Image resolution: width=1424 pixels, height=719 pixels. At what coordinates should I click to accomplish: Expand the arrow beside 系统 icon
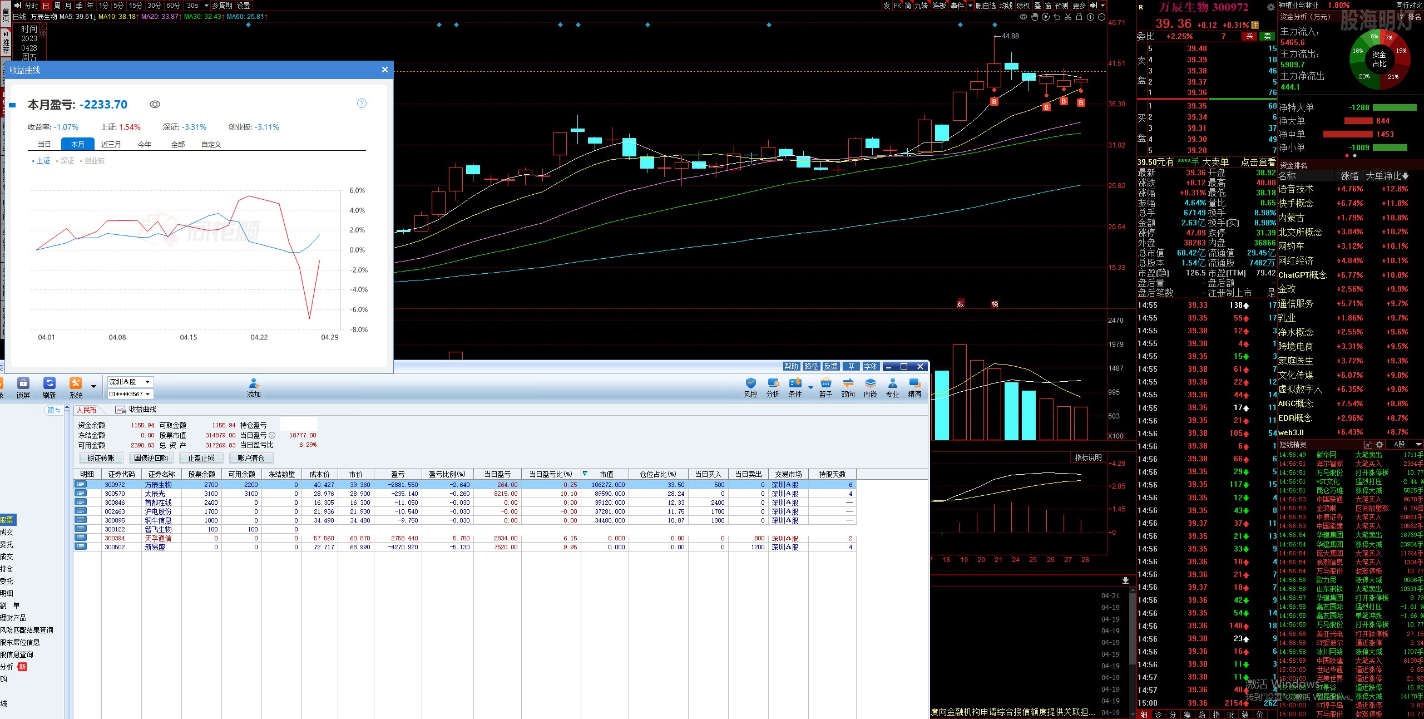[x=93, y=386]
